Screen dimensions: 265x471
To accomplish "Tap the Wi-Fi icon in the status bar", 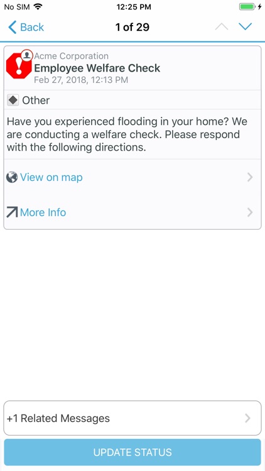I will (38, 7).
